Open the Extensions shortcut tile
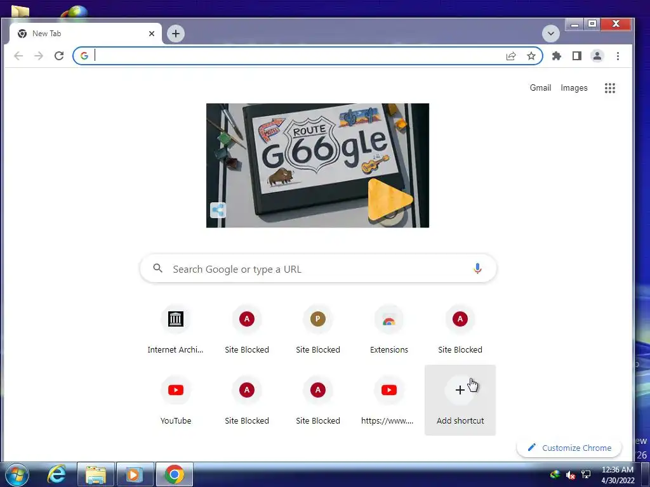This screenshot has width=650, height=487. (389, 330)
